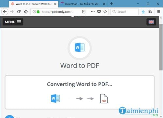Open the Firefox home page icon

click(26, 12)
